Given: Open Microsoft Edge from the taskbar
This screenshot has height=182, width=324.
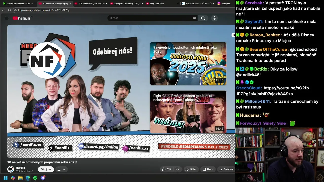Looking at the screenshot, I should [x=28, y=178].
